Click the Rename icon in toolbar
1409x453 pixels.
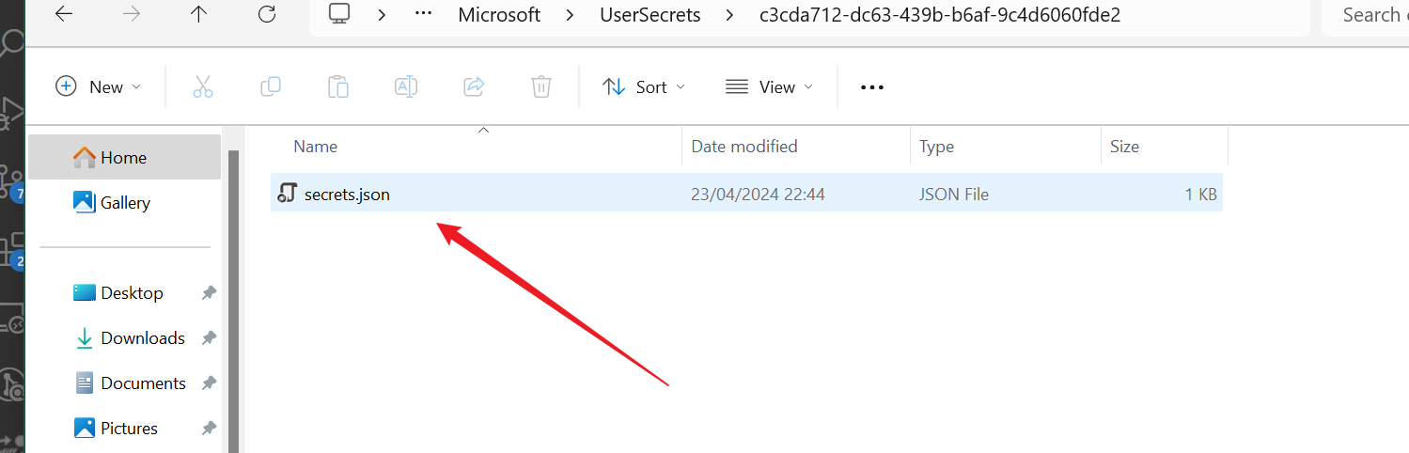406,86
